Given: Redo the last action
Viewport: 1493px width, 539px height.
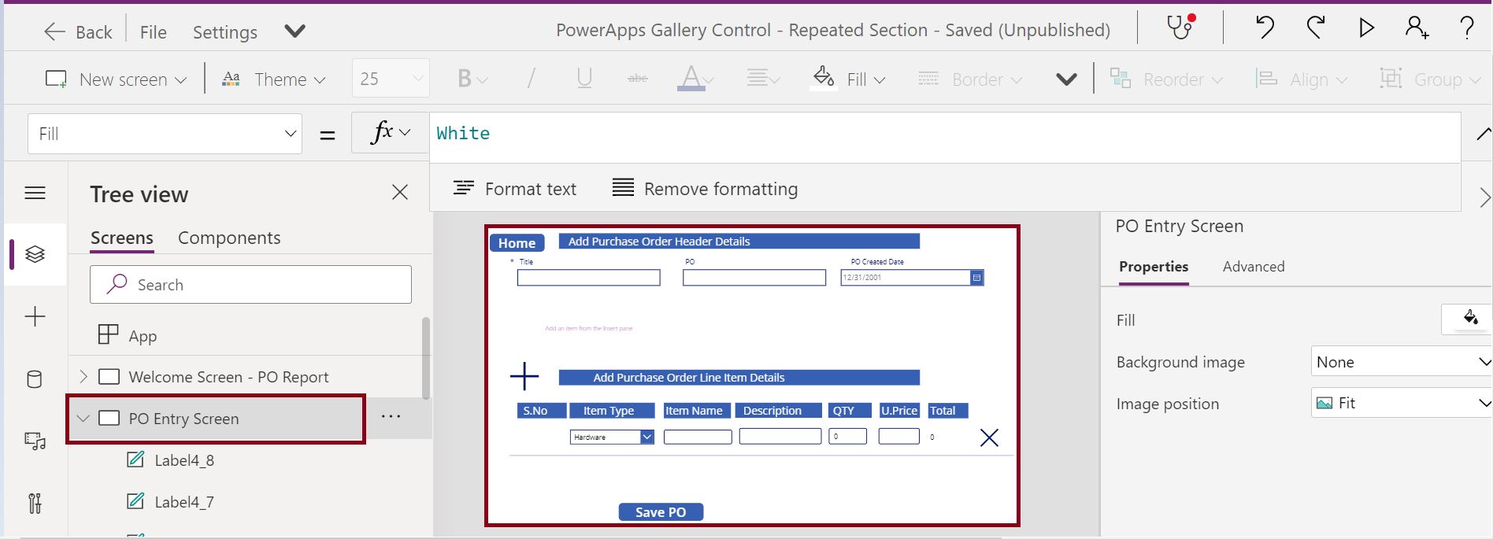Looking at the screenshot, I should click(1315, 28).
